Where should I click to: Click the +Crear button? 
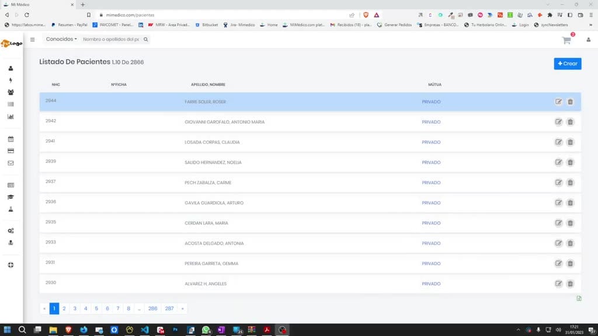pos(568,64)
